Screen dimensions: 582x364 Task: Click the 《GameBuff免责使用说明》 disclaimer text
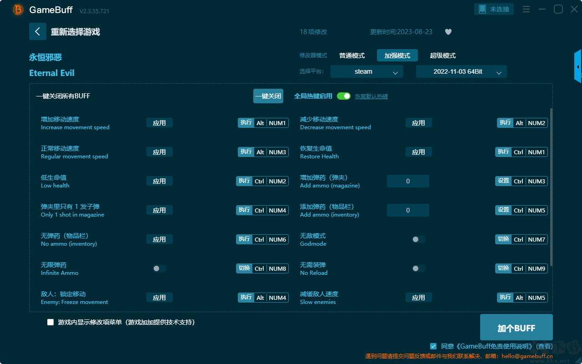(x=494, y=346)
